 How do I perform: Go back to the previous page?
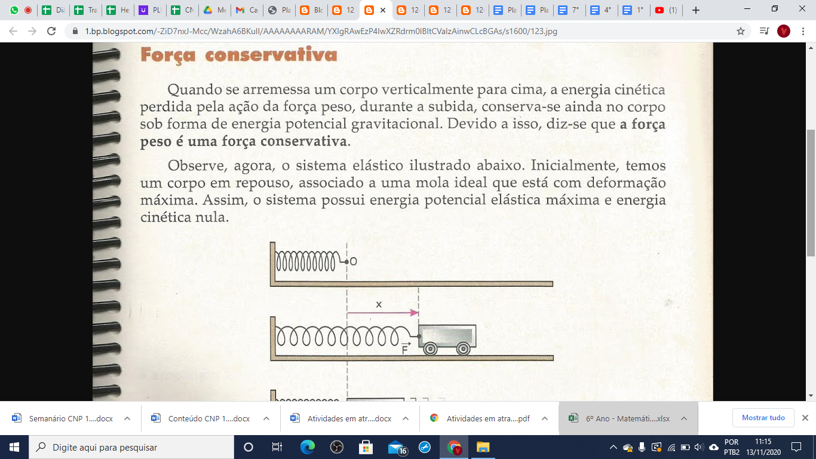coord(13,31)
